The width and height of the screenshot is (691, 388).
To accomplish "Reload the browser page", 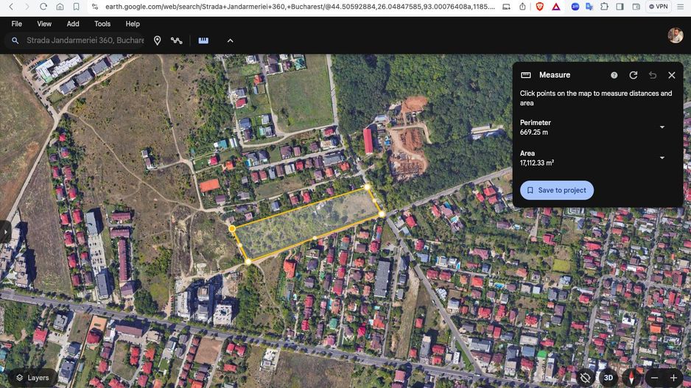I will [43, 7].
